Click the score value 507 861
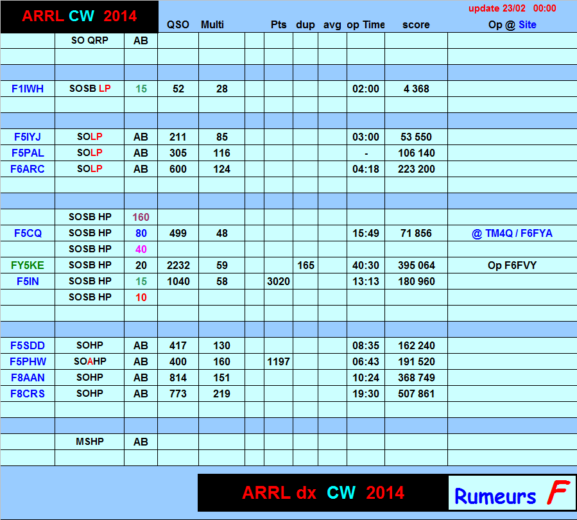The width and height of the screenshot is (577, 520). tap(416, 394)
